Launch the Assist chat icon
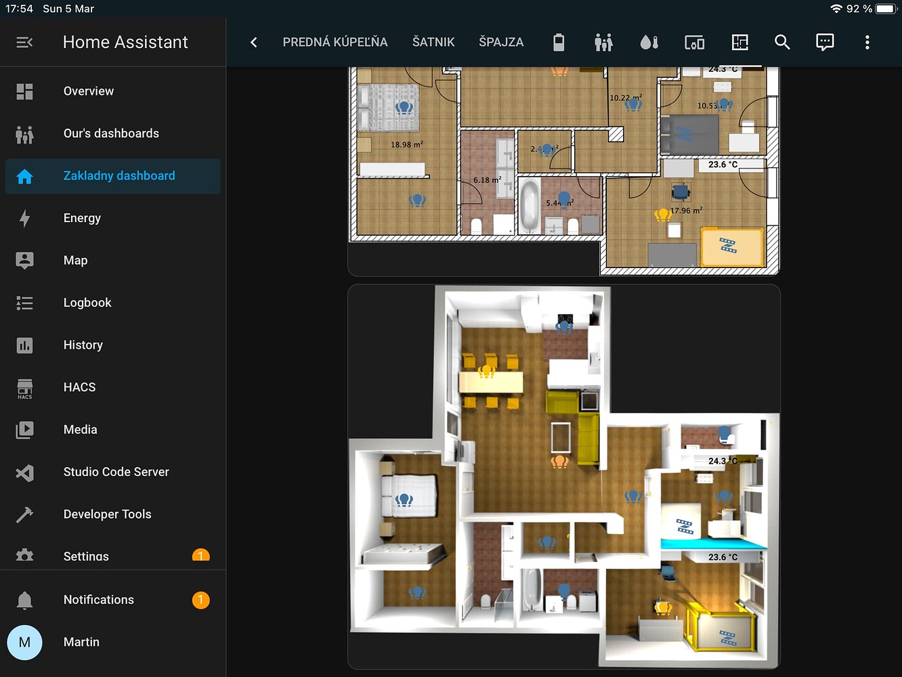This screenshot has width=902, height=677. pos(825,42)
